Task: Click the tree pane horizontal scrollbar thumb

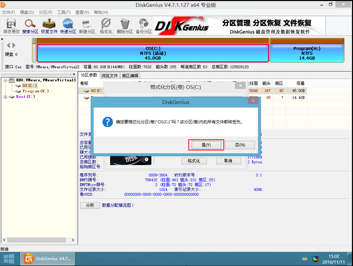Action: 36,240
